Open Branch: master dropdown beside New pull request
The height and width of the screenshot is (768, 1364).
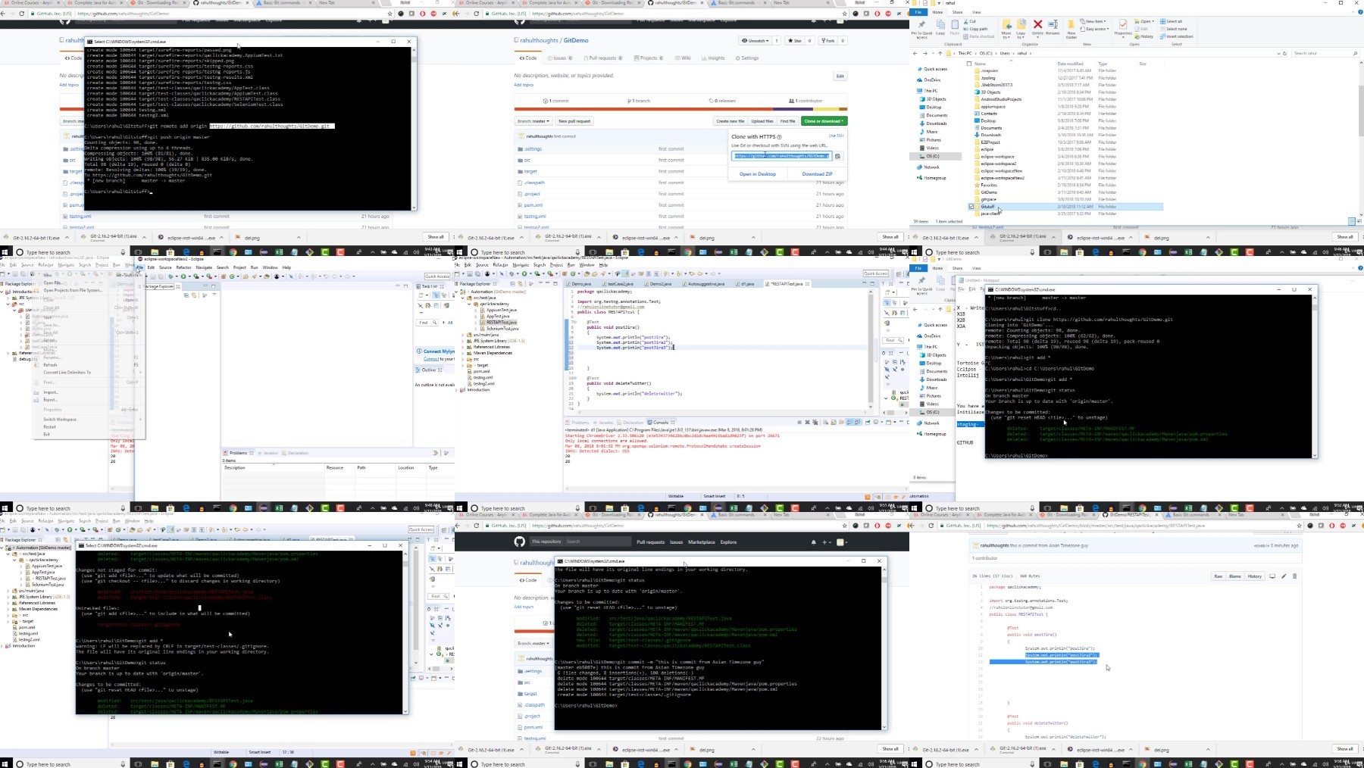[x=533, y=121]
